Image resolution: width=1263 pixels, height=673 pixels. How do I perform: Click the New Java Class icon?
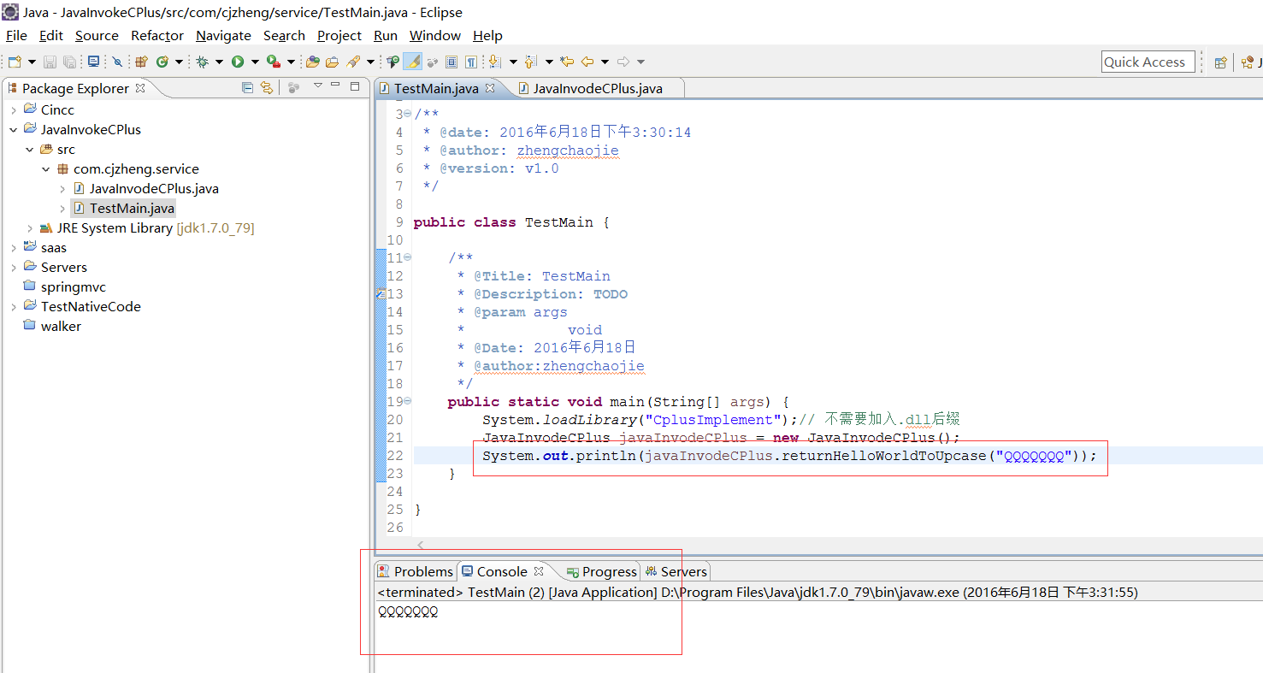click(x=162, y=62)
